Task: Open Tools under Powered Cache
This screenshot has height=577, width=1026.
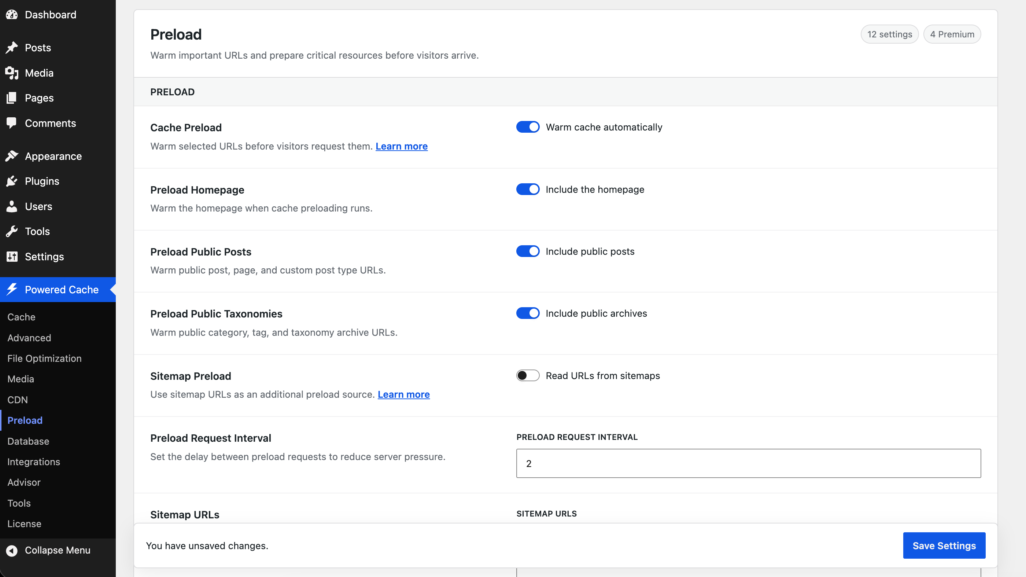Action: coord(19,503)
